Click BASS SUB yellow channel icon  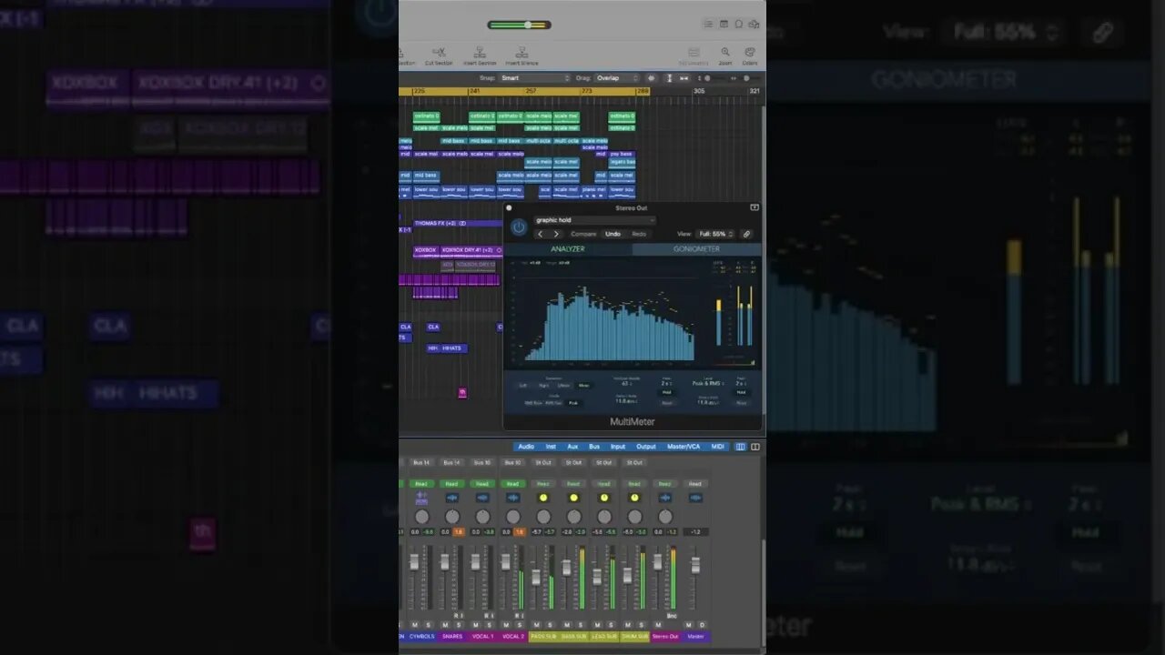pos(573,498)
